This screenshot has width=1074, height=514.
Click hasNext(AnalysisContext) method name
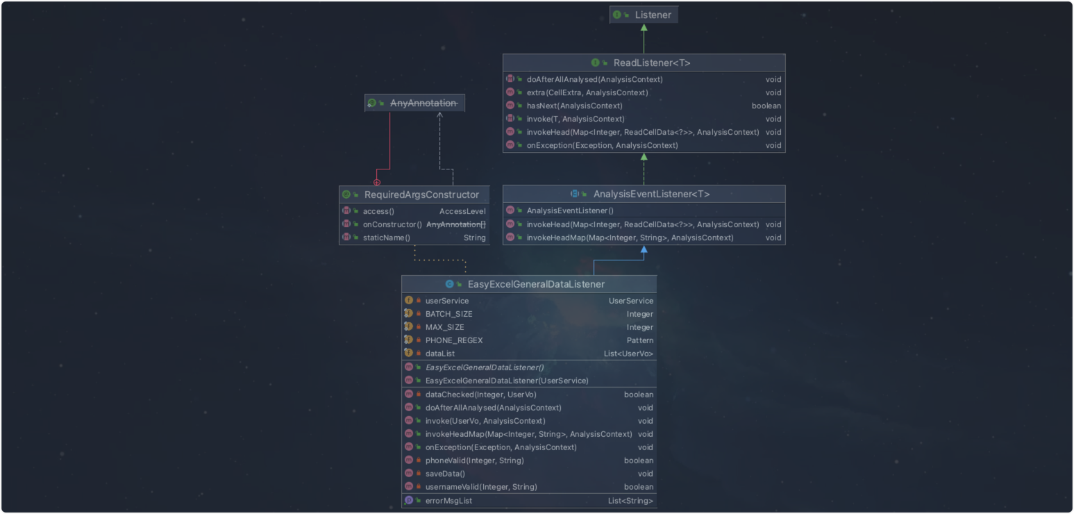point(575,106)
